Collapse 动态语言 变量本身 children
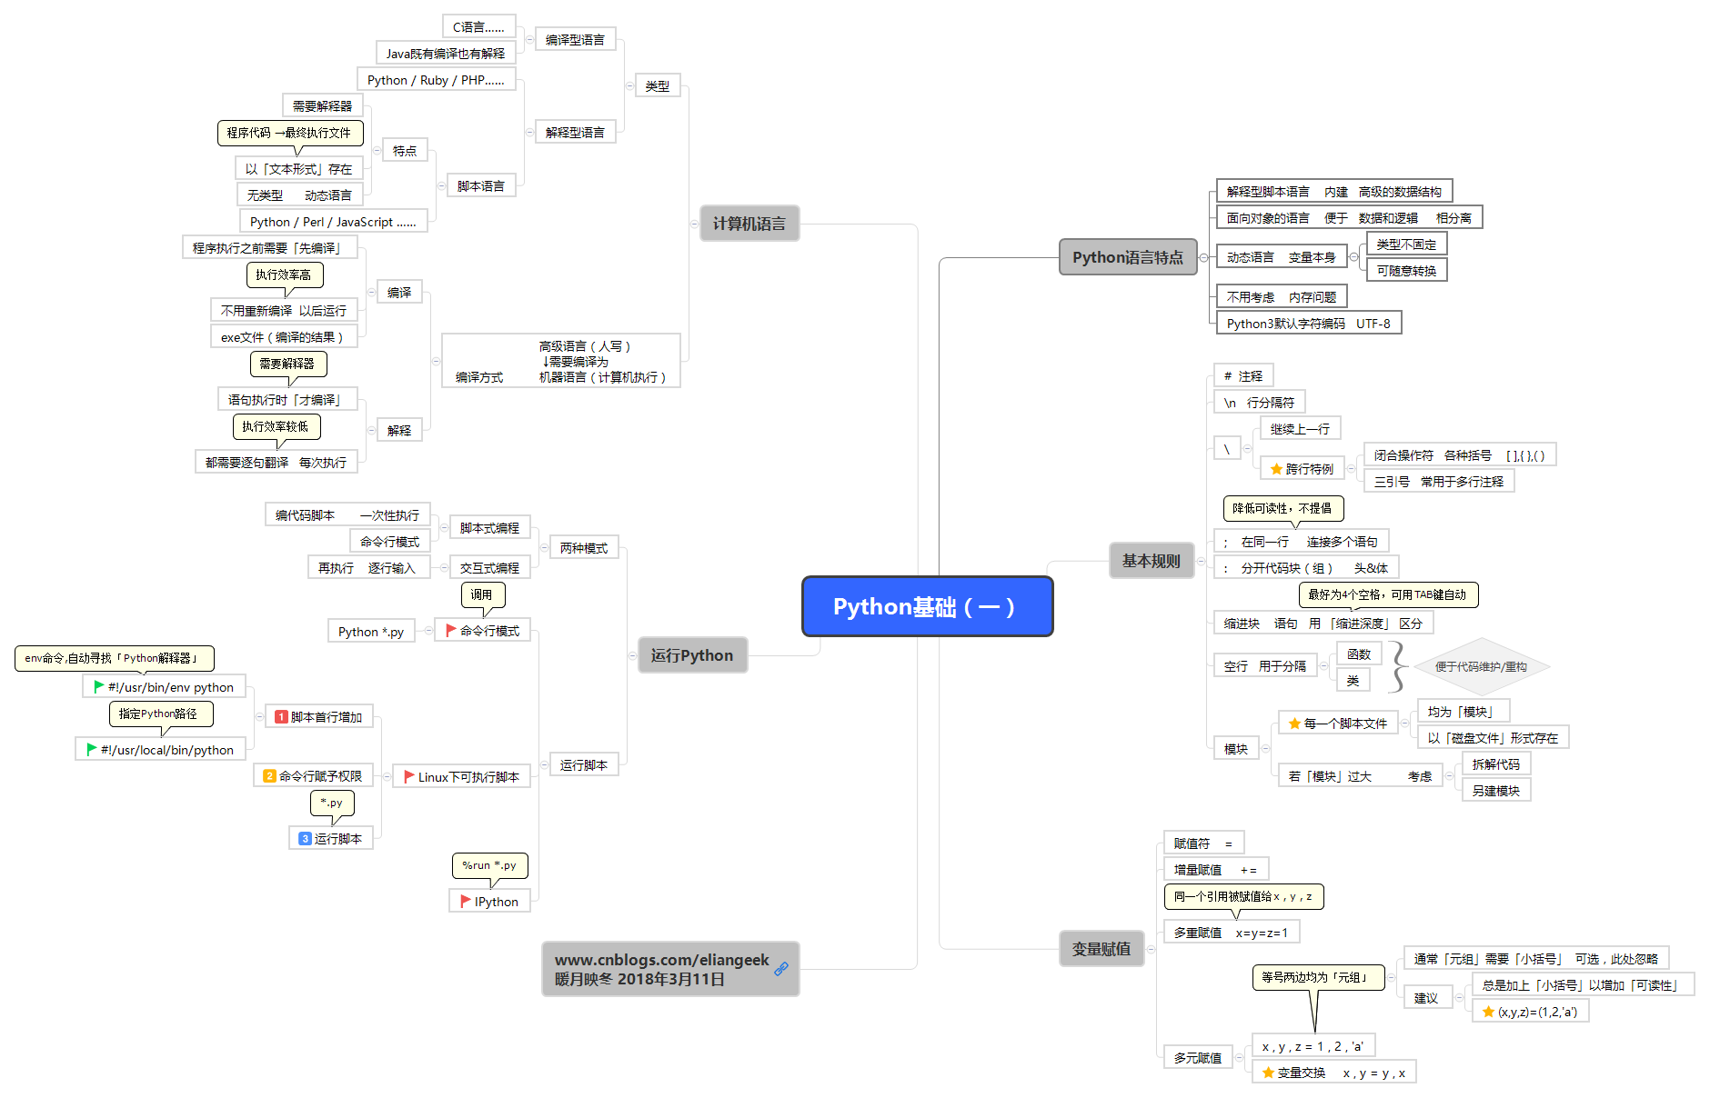 1353,257
